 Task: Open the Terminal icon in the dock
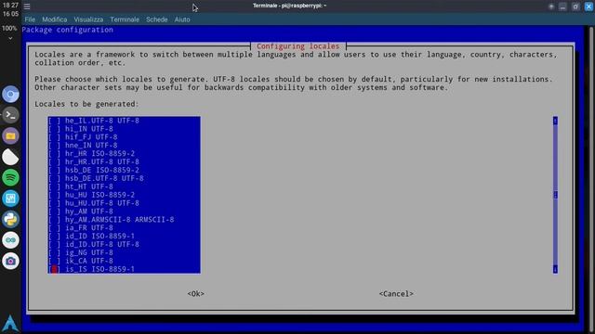click(x=10, y=115)
